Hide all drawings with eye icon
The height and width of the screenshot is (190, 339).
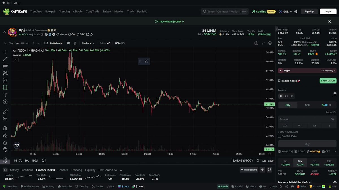(5, 149)
